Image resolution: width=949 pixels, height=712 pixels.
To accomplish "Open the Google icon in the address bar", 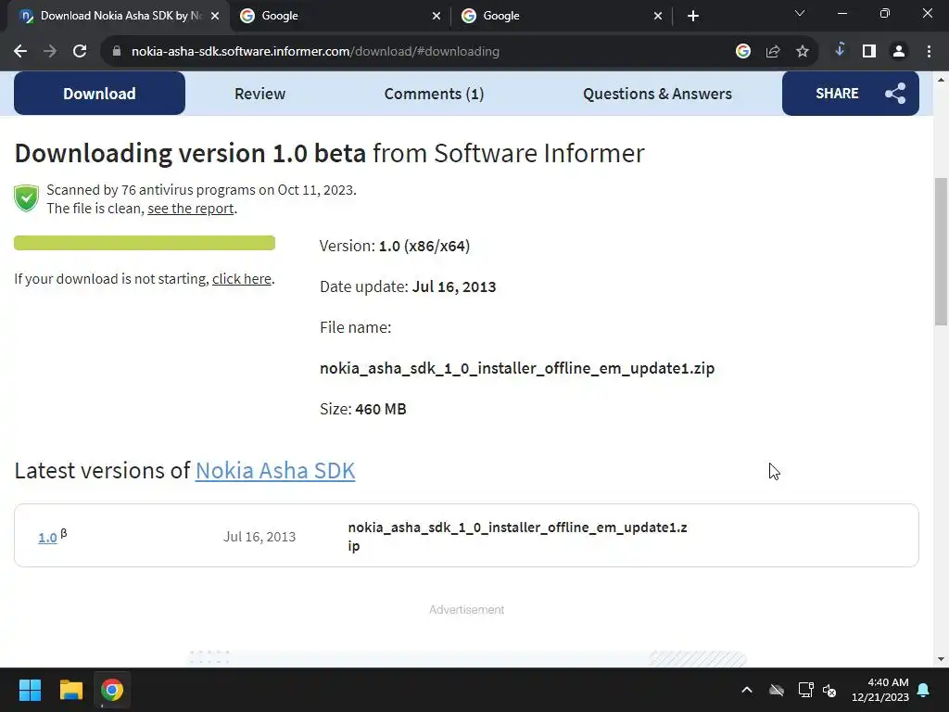I will 743,52.
